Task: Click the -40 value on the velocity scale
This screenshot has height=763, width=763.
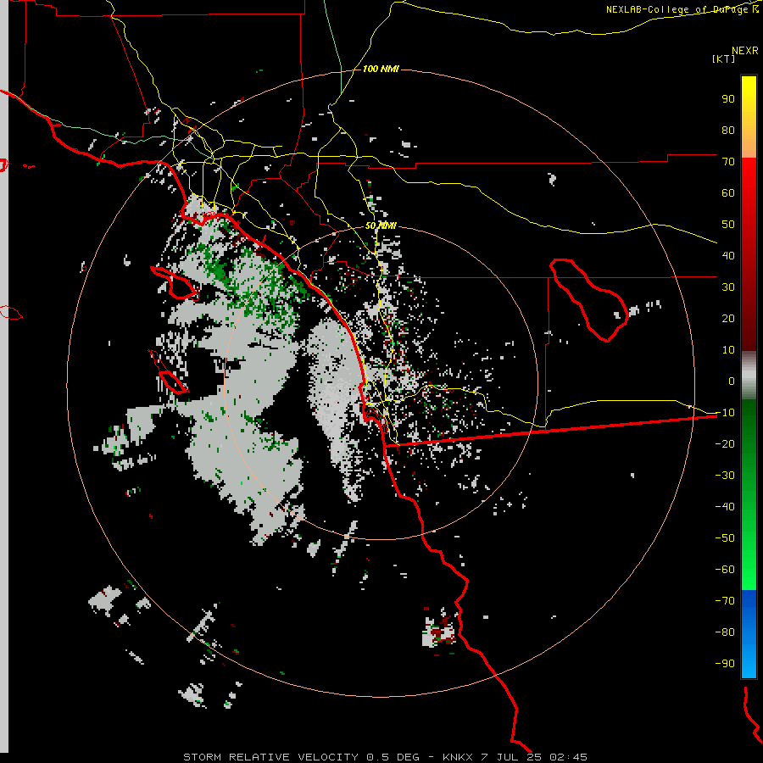Action: 725,507
